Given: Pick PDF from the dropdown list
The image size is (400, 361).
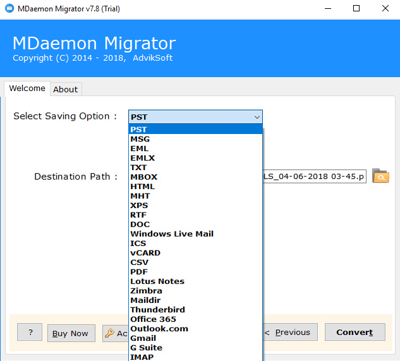Looking at the screenshot, I should (x=195, y=272).
